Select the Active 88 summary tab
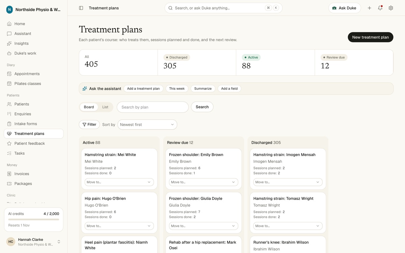 pos(275,62)
